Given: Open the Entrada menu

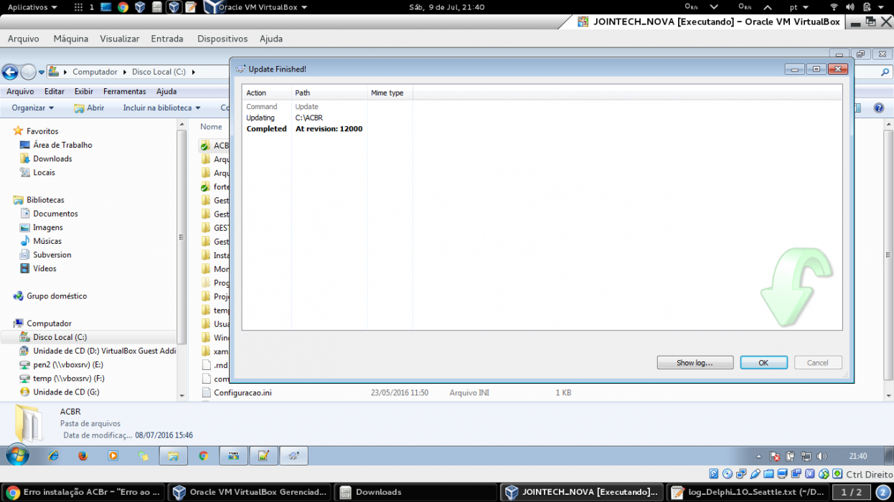Looking at the screenshot, I should pos(167,39).
